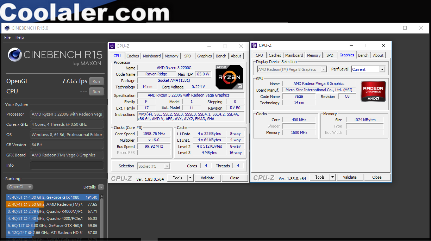Click Validate in CPU-Z processor window
The width and height of the screenshot is (431, 241).
207,178
